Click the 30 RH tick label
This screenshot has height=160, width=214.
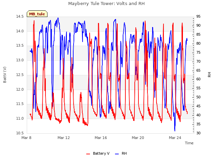[198, 133]
